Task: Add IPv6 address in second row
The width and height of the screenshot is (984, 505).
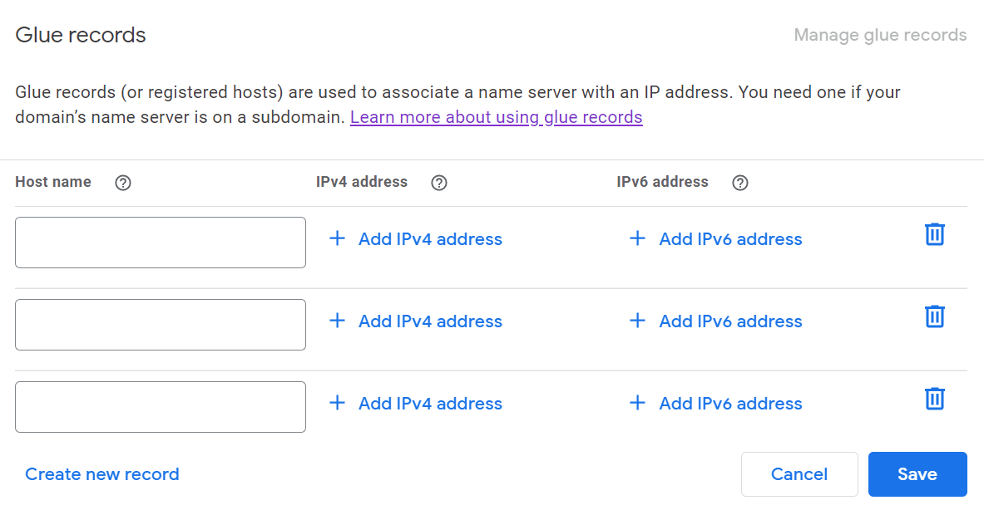Action: (730, 321)
